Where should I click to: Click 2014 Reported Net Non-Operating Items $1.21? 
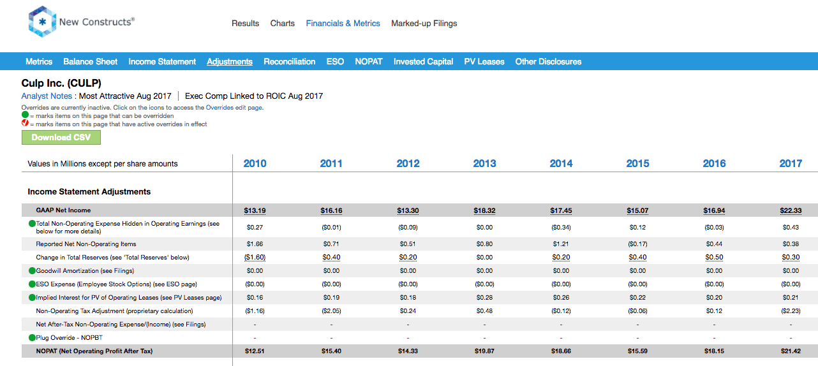561,244
